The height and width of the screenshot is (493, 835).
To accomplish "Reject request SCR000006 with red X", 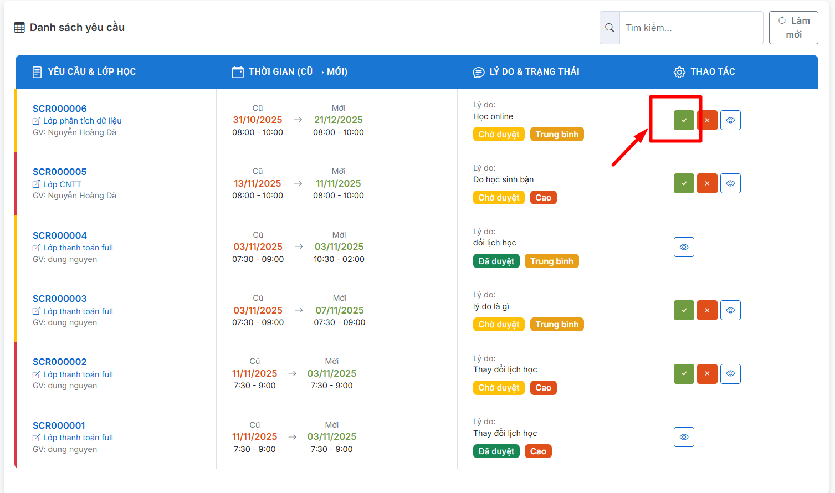I will (x=707, y=120).
